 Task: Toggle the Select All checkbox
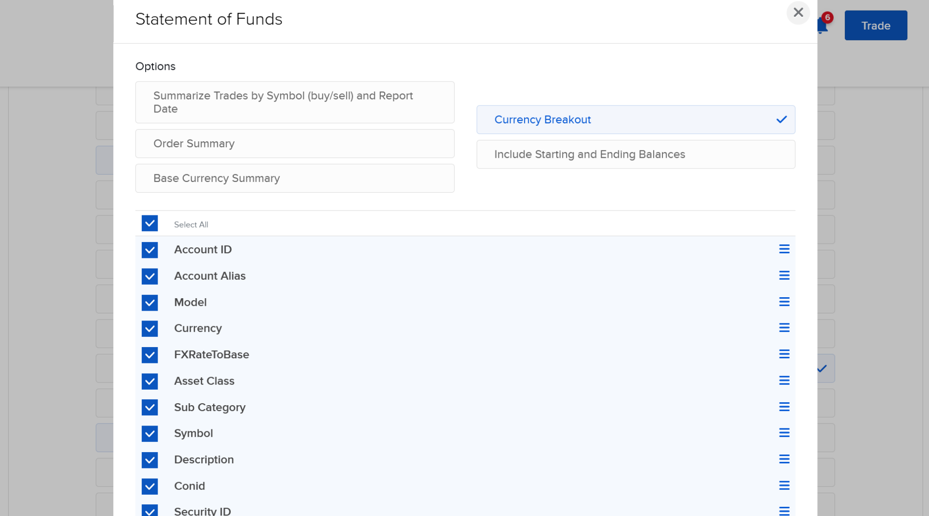150,223
